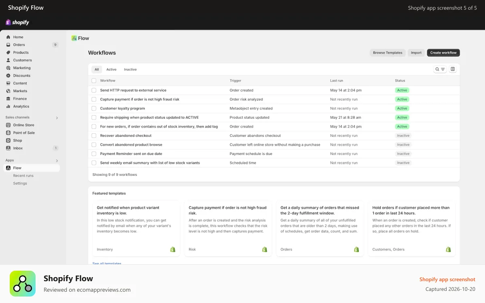
Task: Click the Inbox count badge 1
Action: pos(55,148)
